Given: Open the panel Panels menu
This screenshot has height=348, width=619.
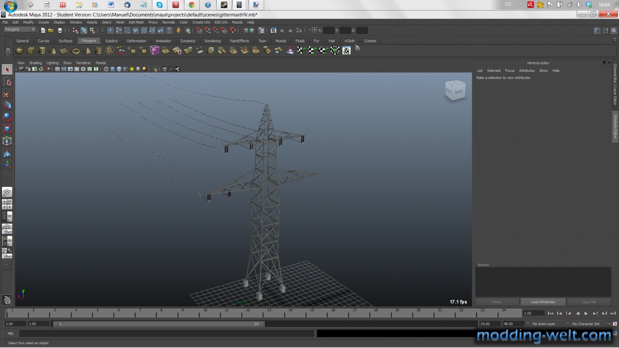Looking at the screenshot, I should [x=101, y=63].
